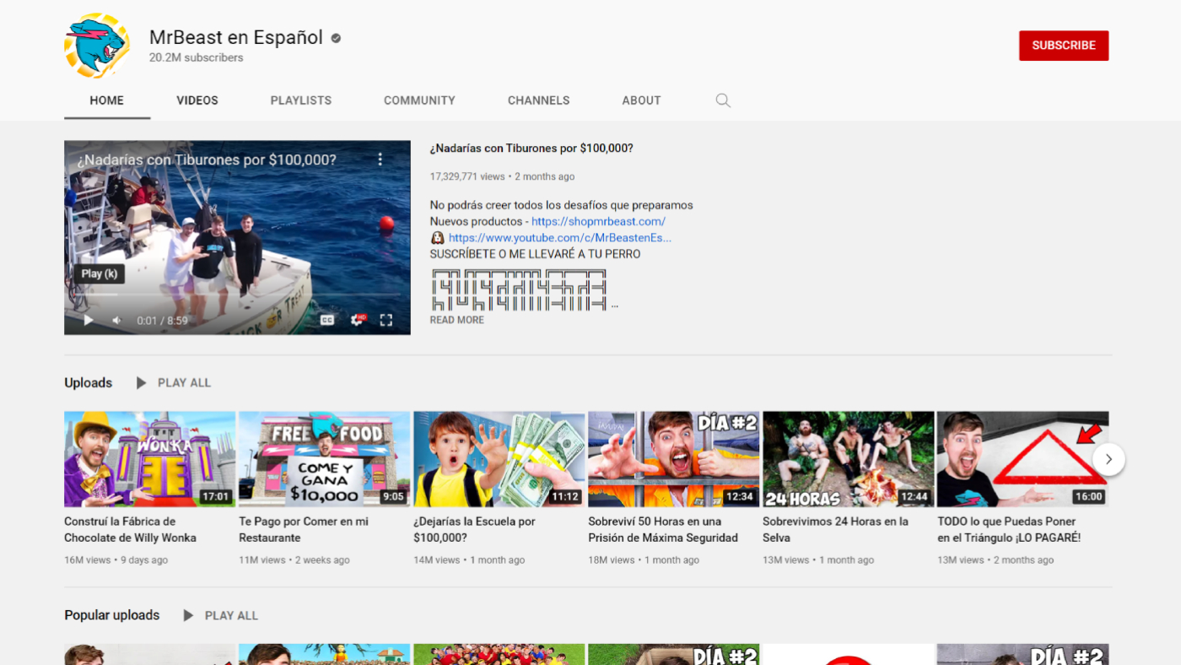Image resolution: width=1181 pixels, height=665 pixels.
Task: Click the verified badge next to channel name
Action: 336,38
